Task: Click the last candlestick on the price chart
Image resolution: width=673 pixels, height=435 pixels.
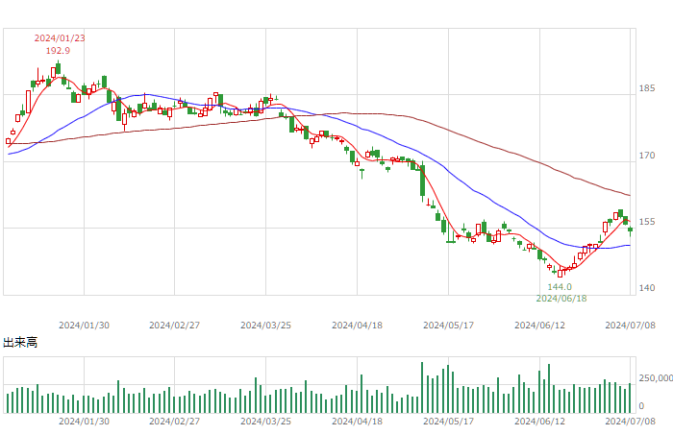Action: [x=630, y=230]
